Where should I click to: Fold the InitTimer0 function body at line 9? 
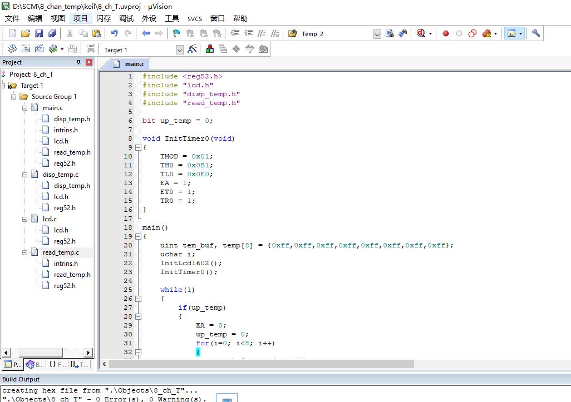pos(138,148)
